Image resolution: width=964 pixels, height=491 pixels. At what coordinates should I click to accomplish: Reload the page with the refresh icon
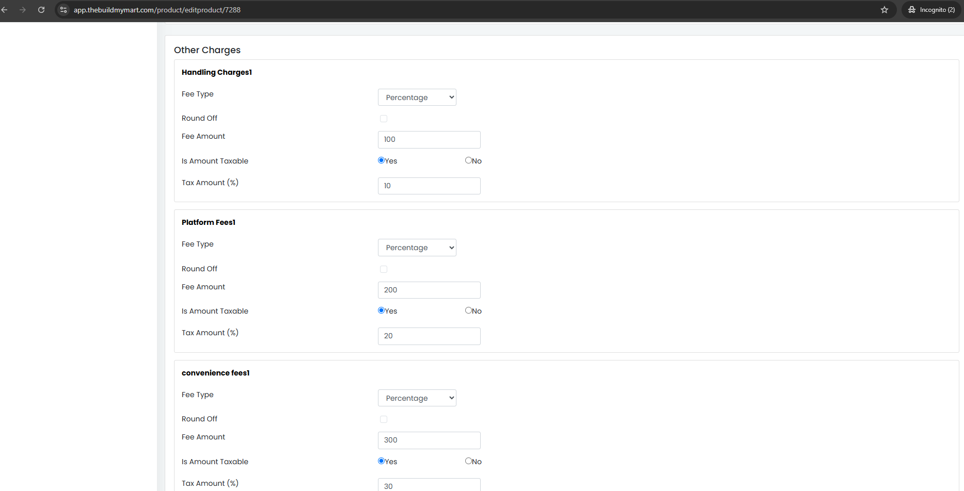click(41, 10)
